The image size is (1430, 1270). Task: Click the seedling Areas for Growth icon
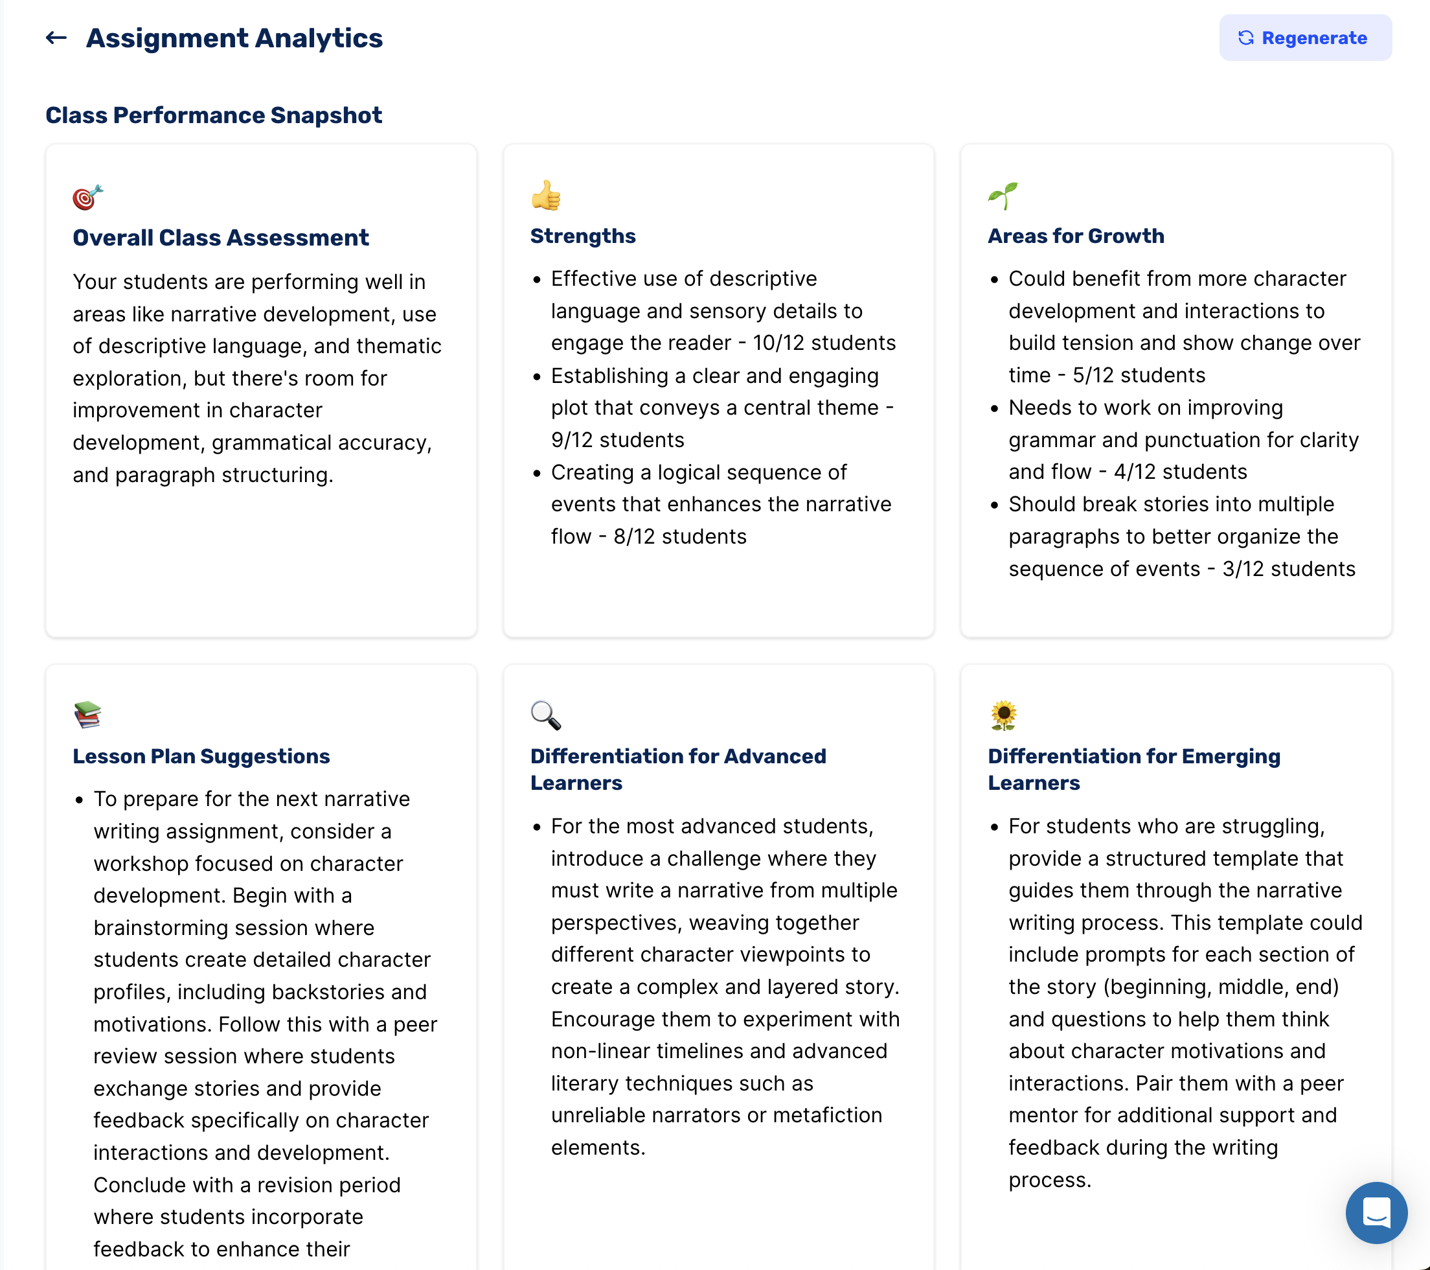coord(1003,195)
